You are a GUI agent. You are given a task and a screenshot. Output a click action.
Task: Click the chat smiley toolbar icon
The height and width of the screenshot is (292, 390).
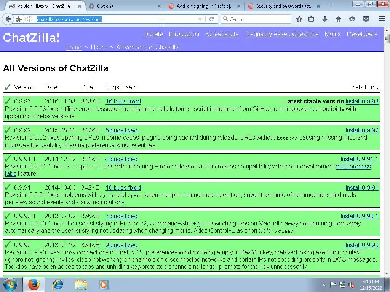[x=352, y=19]
